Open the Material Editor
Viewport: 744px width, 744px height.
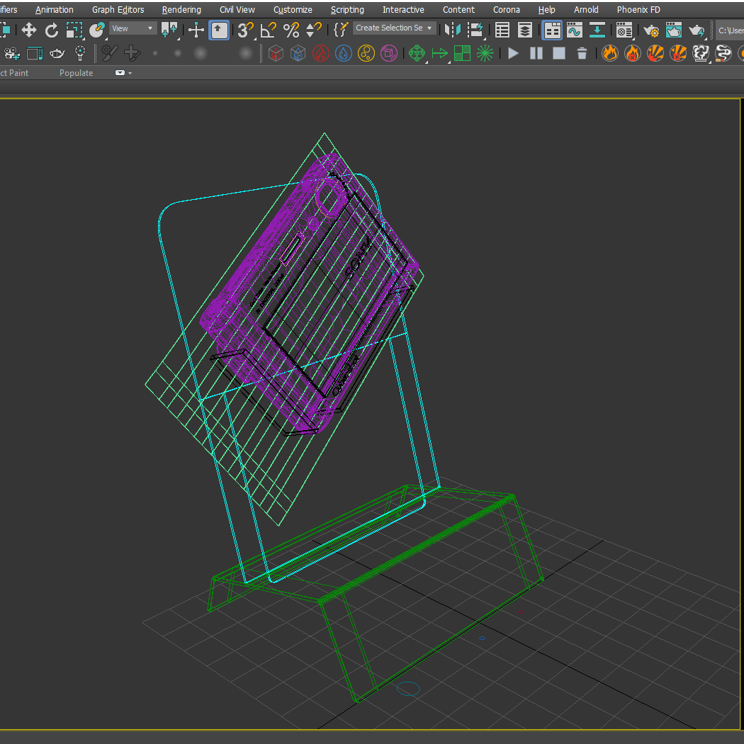point(624,30)
